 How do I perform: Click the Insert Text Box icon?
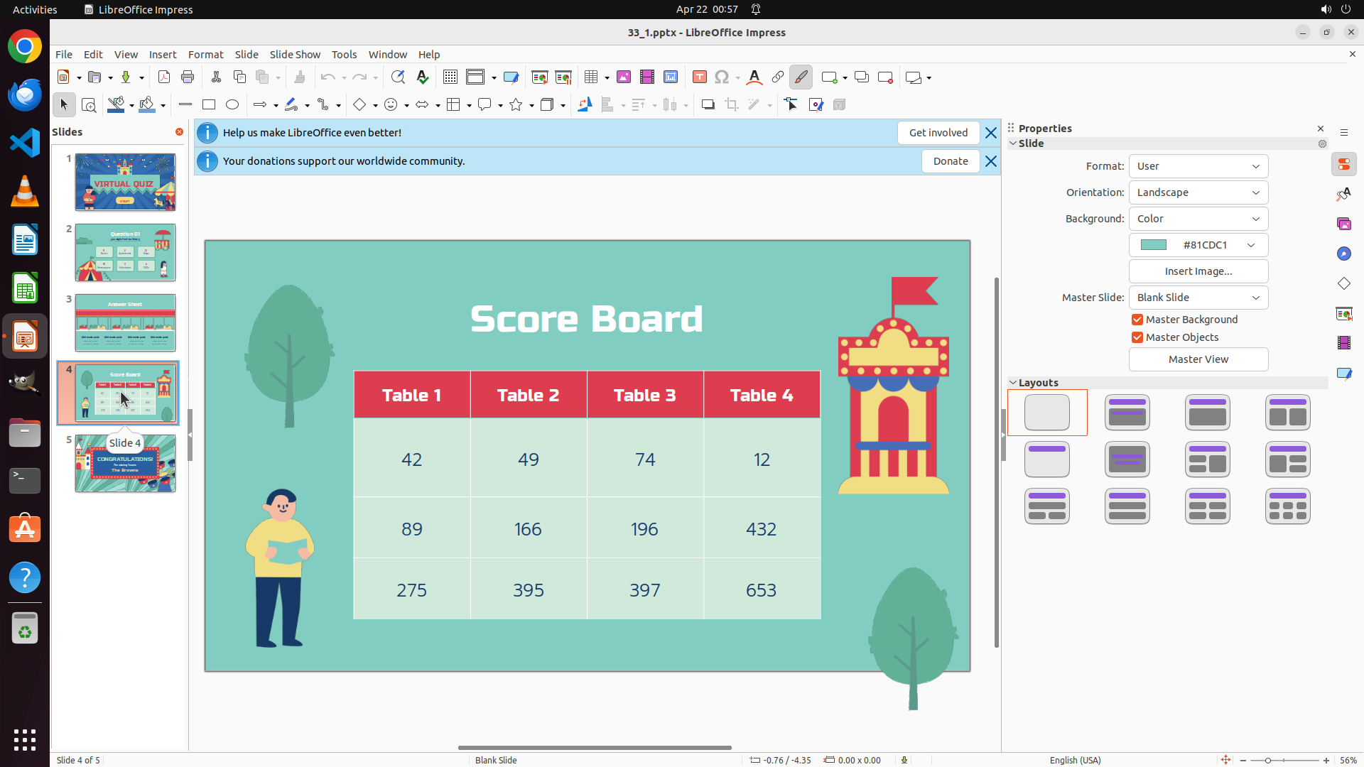(x=699, y=77)
